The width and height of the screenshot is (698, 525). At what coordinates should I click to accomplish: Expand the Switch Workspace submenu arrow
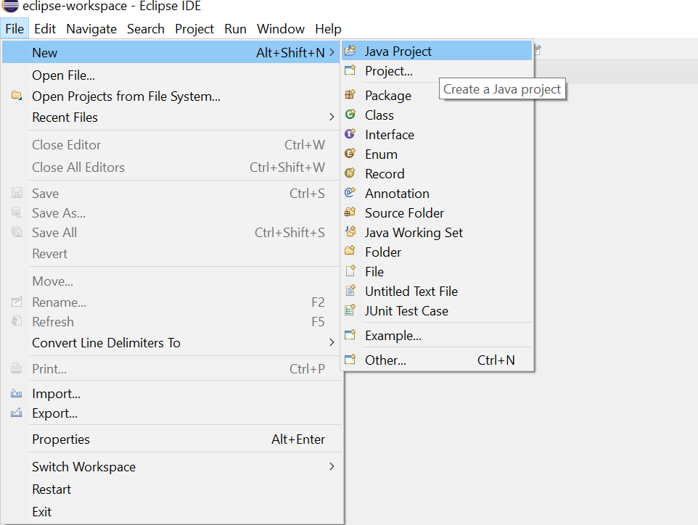(332, 466)
